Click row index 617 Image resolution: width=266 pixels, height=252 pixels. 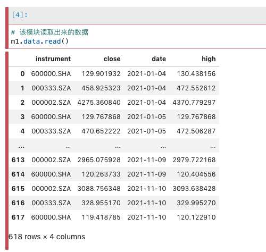pyautogui.click(x=18, y=217)
